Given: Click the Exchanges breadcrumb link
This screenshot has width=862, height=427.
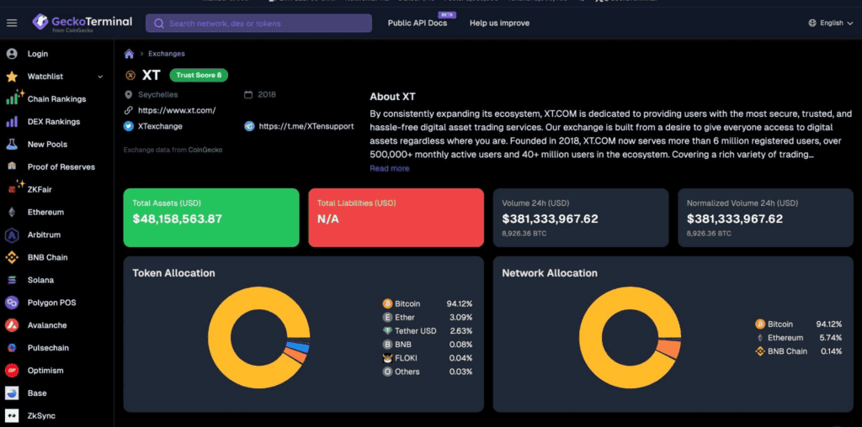Looking at the screenshot, I should [166, 54].
